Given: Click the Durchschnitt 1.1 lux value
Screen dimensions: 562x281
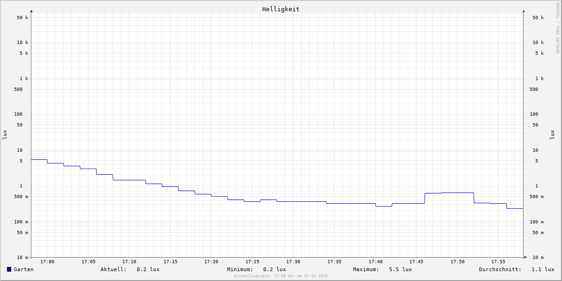Looking at the screenshot, I should pyautogui.click(x=543, y=269).
